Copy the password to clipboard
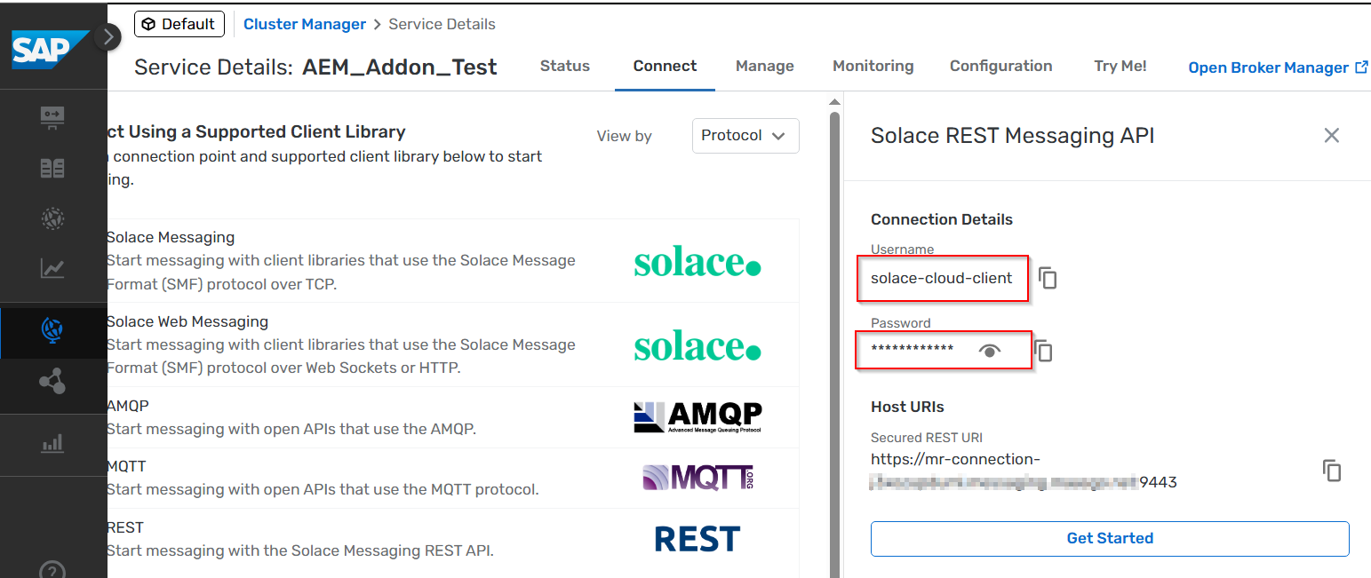Image resolution: width=1371 pixels, height=578 pixels. pyautogui.click(x=1045, y=351)
